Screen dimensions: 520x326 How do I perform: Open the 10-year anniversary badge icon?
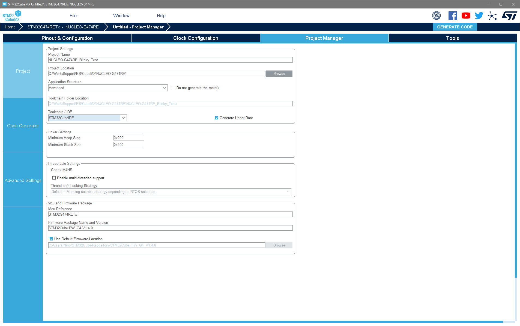tap(436, 16)
